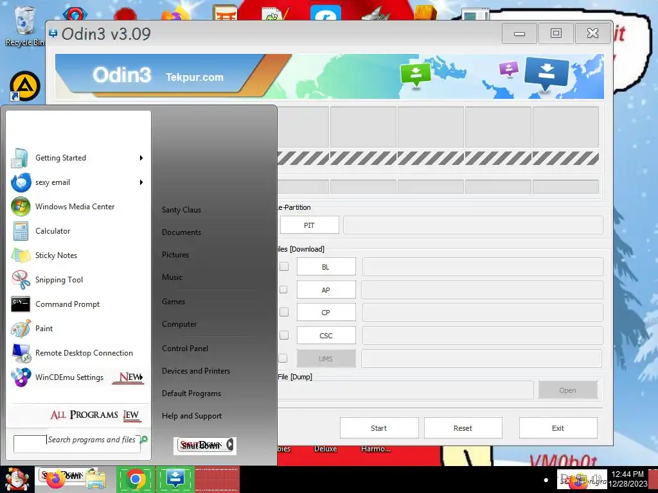Open Computer from Start menu
This screenshot has height=493, width=658.
coord(179,324)
